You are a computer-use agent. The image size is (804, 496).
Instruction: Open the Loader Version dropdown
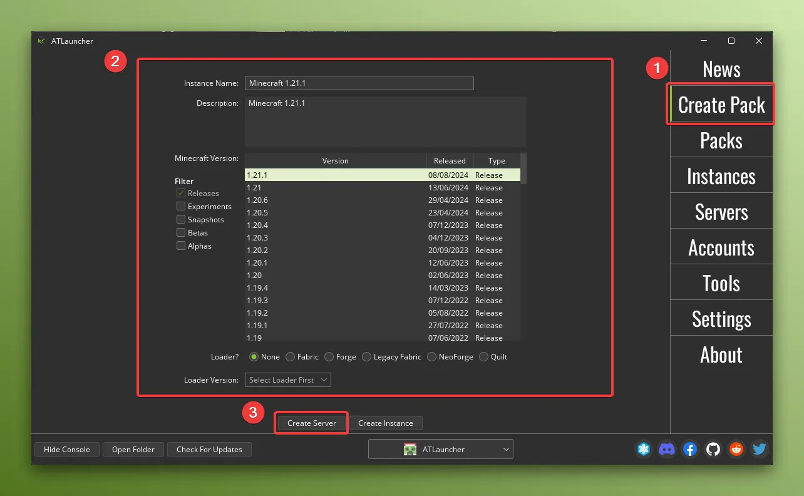[287, 380]
